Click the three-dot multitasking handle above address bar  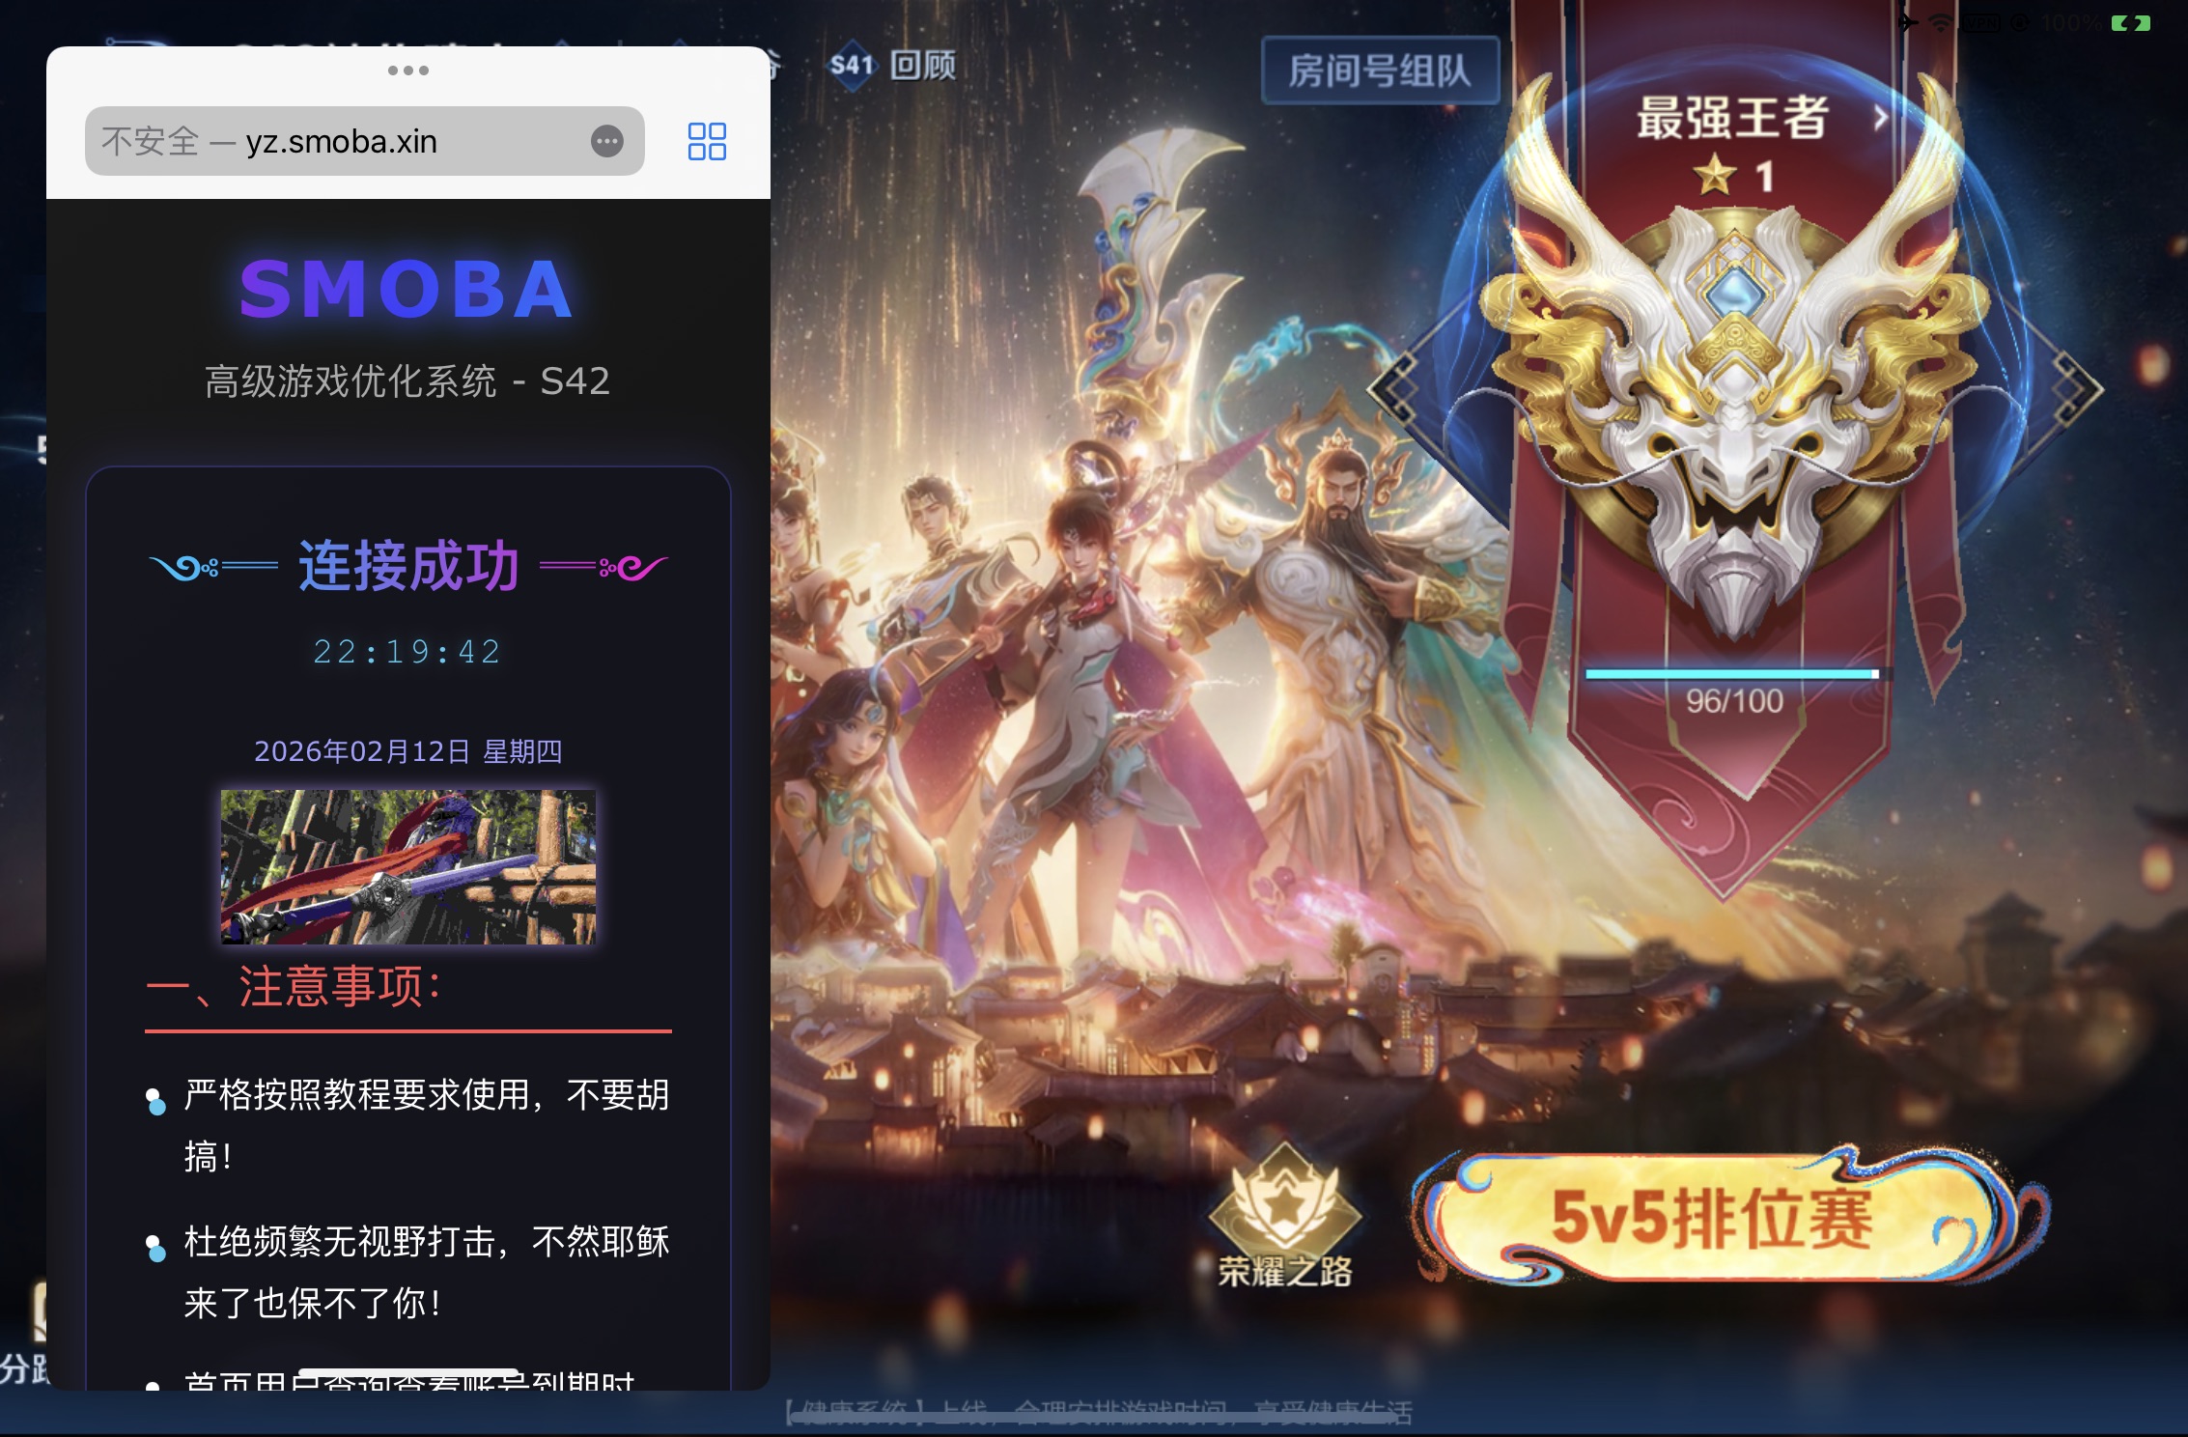point(408,70)
